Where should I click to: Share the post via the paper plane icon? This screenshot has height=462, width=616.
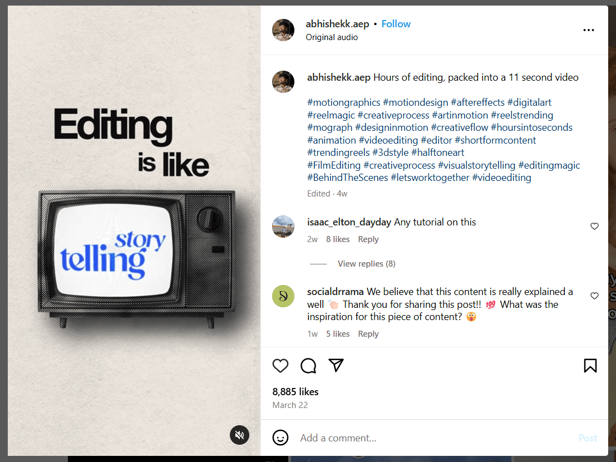(336, 366)
